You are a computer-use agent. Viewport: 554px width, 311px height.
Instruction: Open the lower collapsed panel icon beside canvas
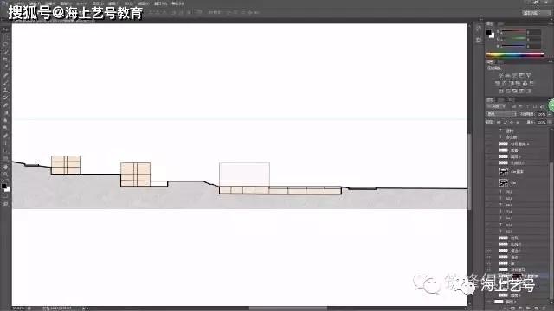click(479, 40)
